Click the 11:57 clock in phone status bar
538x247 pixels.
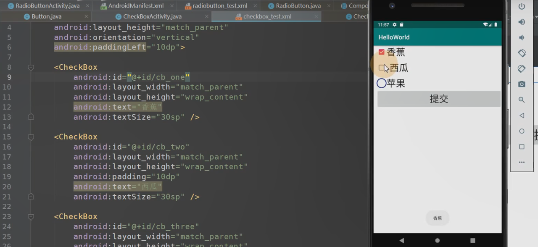pos(383,25)
